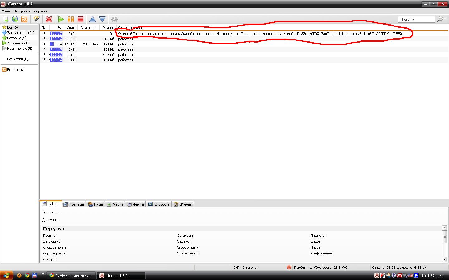Click the red Stop torrent icon

(x=80, y=19)
